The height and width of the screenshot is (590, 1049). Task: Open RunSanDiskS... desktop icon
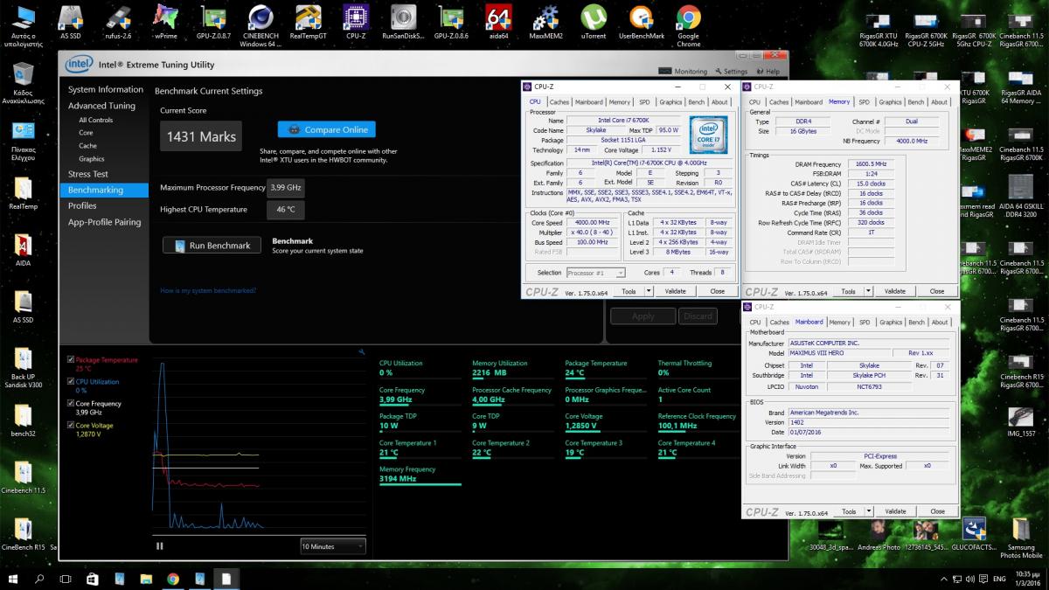pyautogui.click(x=403, y=21)
